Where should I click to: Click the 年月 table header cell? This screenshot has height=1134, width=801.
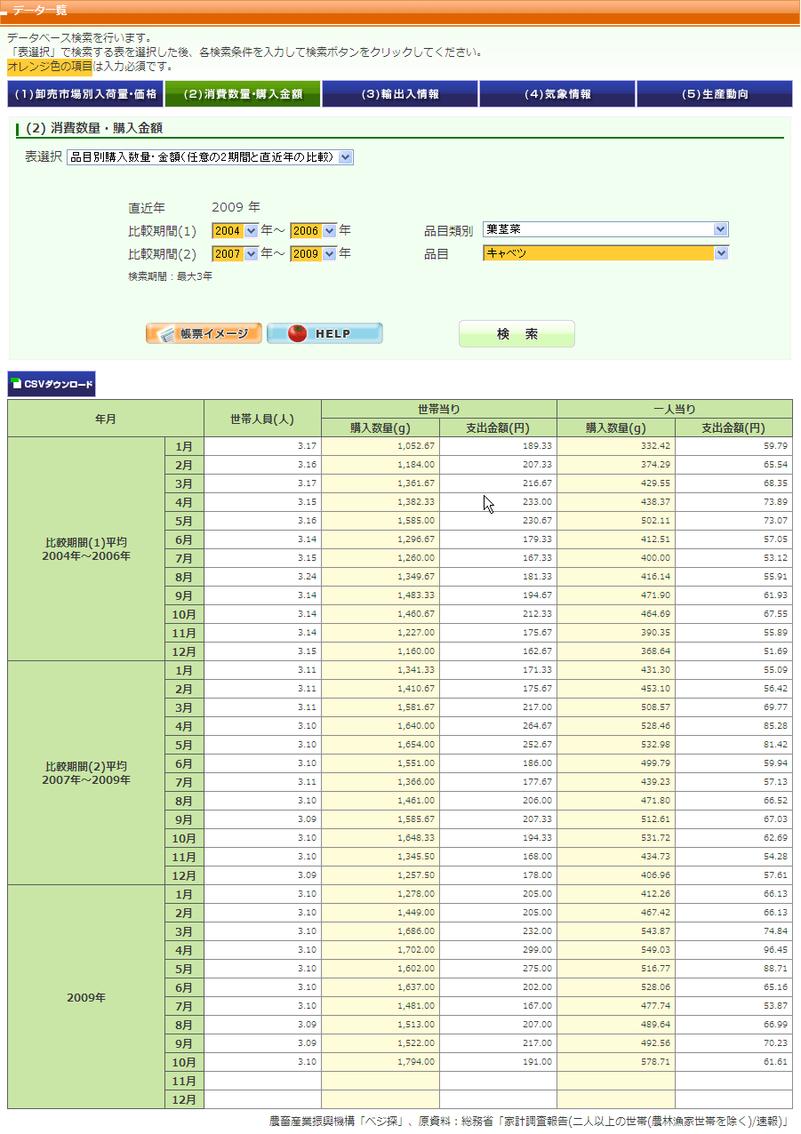(x=106, y=419)
